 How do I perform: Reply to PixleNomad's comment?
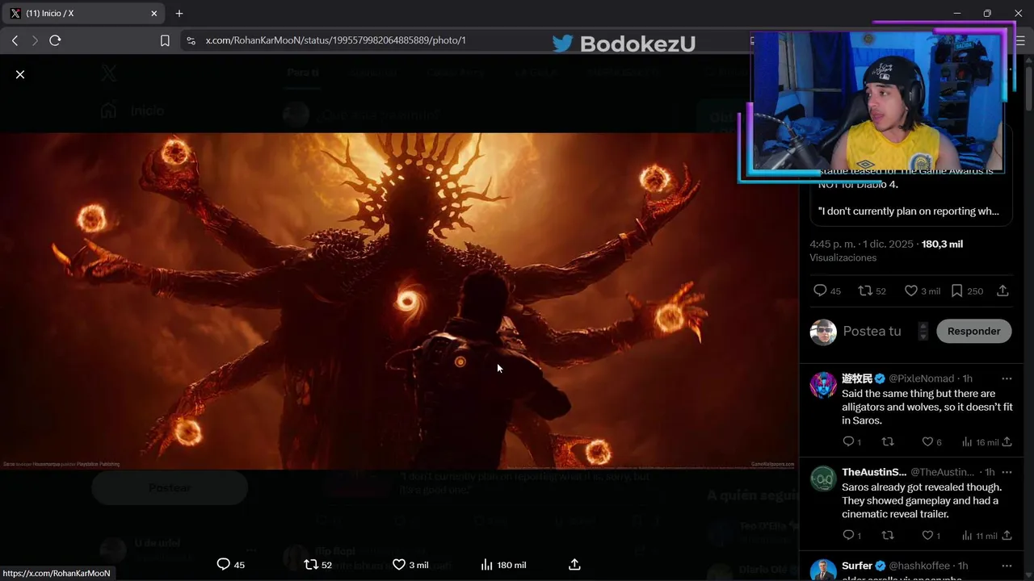(848, 441)
